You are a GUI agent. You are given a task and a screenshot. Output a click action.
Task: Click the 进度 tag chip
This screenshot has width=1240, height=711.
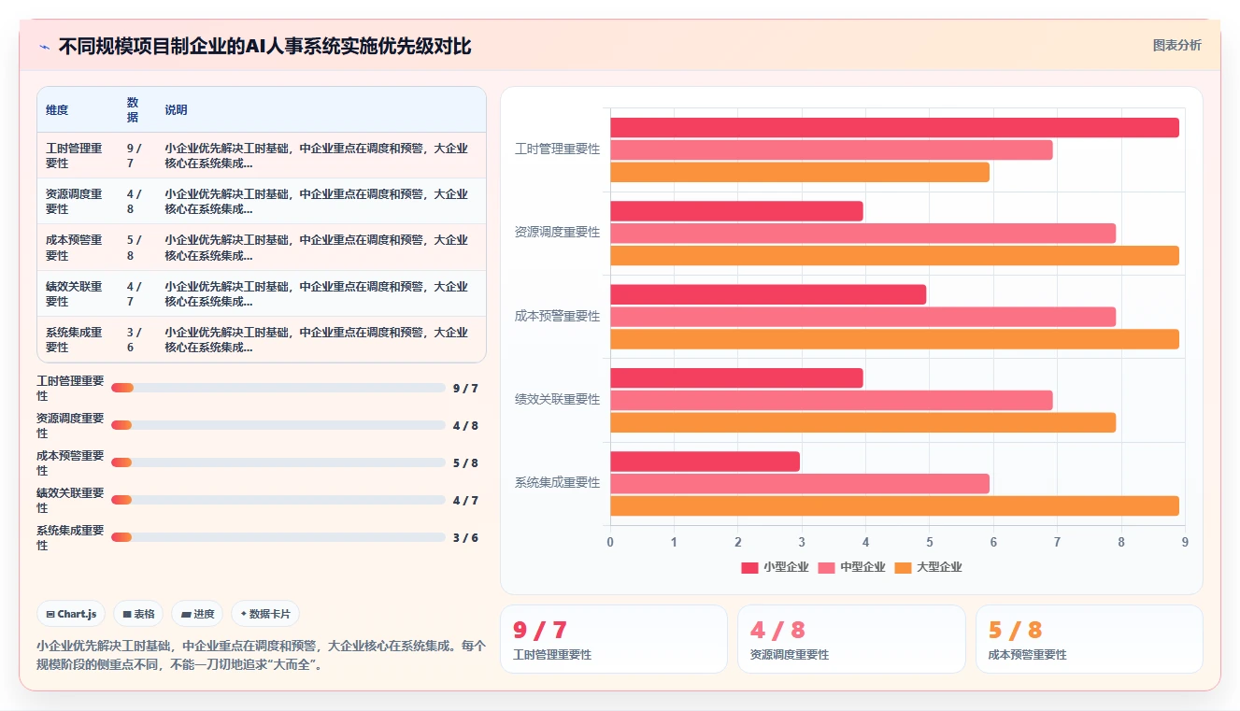(x=197, y=614)
